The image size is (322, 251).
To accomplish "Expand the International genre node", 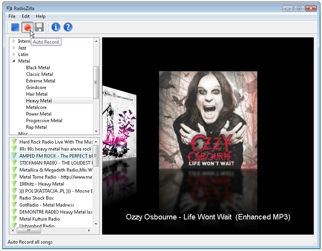I will pos(14,41).
